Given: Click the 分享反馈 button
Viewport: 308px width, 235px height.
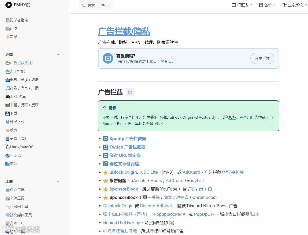Looking at the screenshot, I should tap(262, 58).
